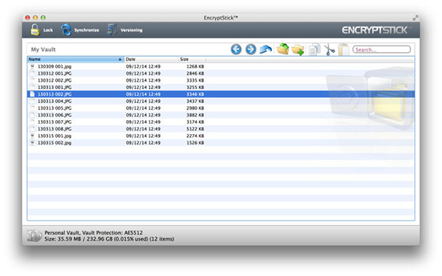Select file 130315 002.jpg

point(55,143)
